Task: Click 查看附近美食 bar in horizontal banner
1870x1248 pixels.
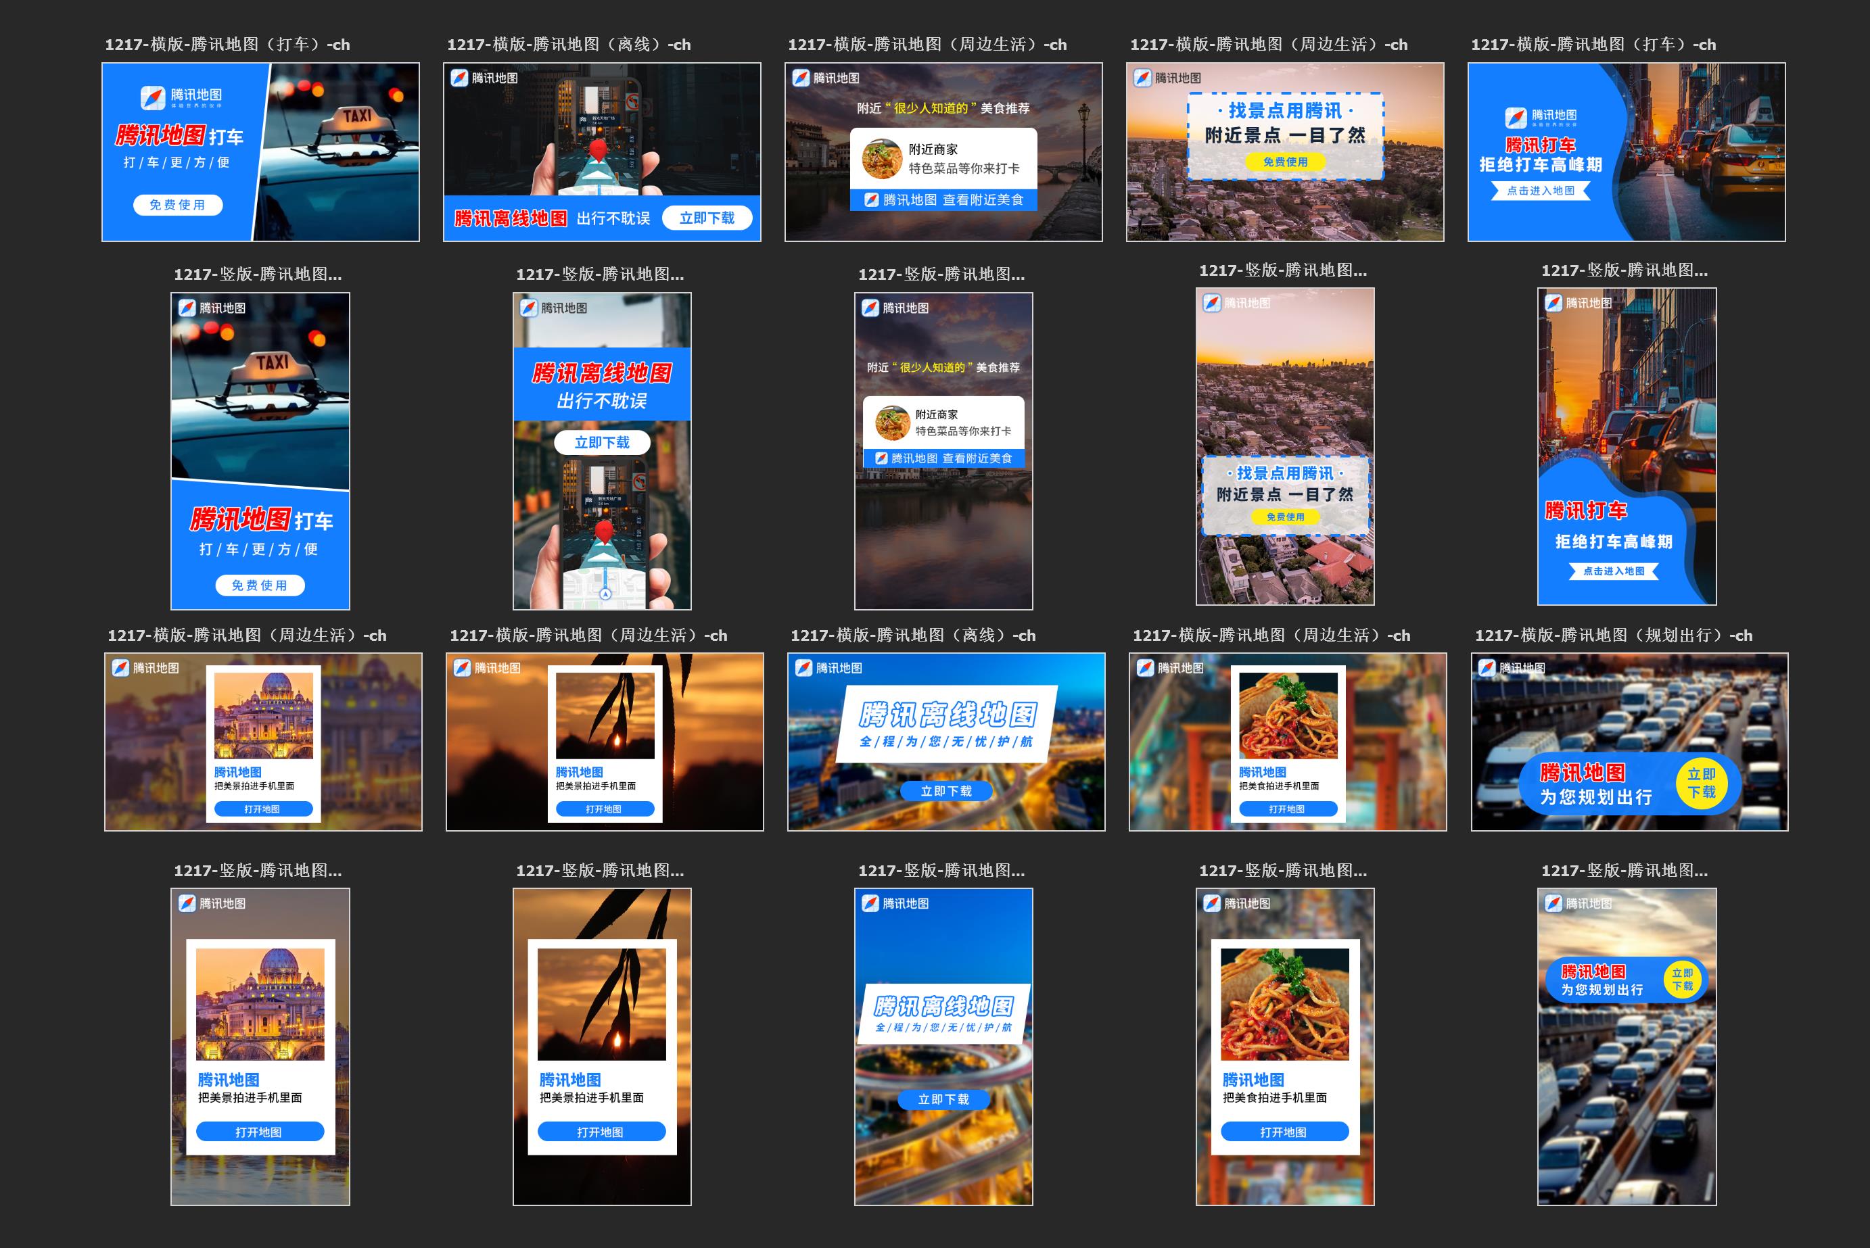Action: [x=943, y=200]
